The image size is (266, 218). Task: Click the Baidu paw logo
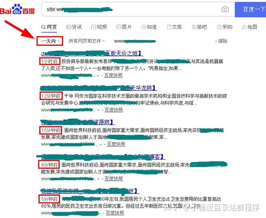(17, 9)
